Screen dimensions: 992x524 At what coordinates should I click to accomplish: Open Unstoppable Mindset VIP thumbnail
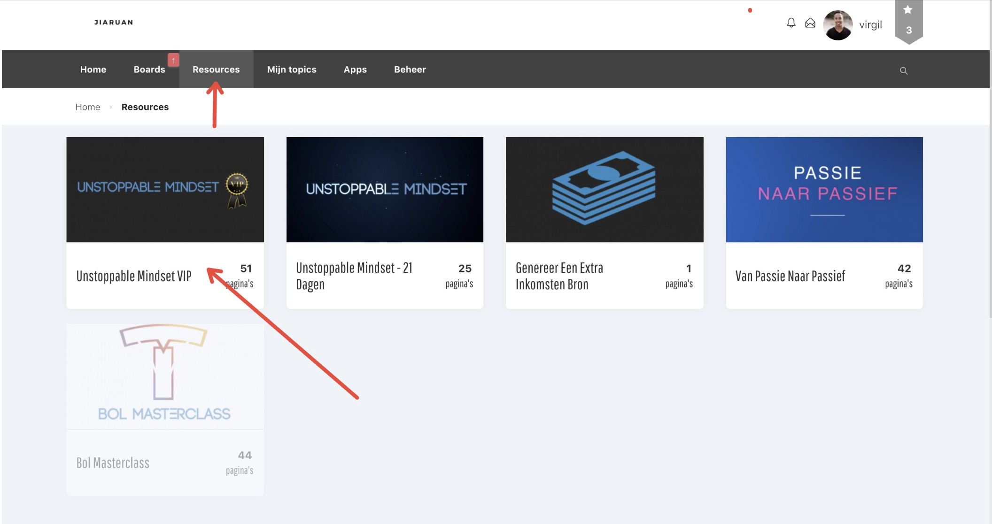click(165, 190)
